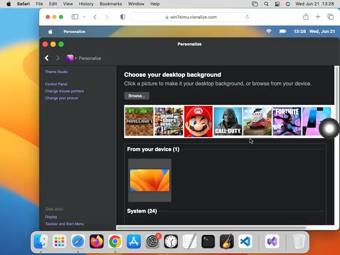
Task: Open the Bookmarks menu
Action: 111,4
